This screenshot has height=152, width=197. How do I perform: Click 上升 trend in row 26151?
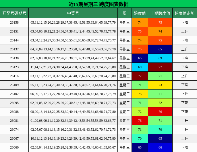click(185, 31)
